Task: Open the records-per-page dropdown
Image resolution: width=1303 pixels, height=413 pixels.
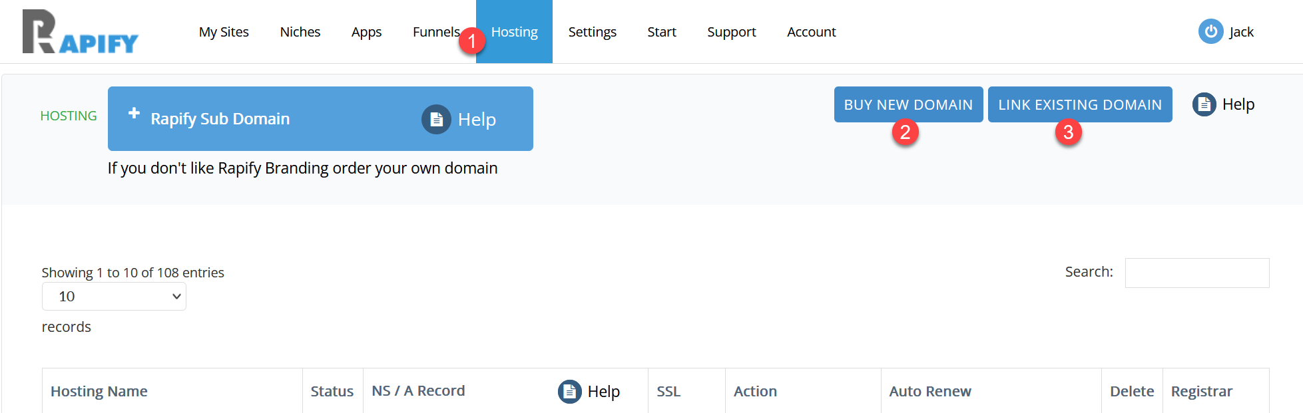Action: tap(114, 297)
